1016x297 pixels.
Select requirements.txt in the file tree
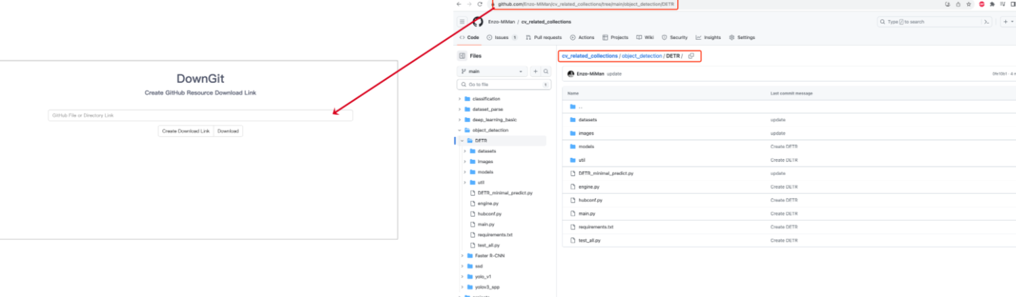[x=494, y=235]
